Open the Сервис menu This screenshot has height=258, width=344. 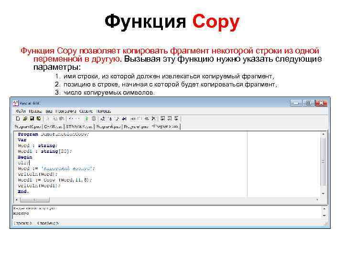point(86,111)
